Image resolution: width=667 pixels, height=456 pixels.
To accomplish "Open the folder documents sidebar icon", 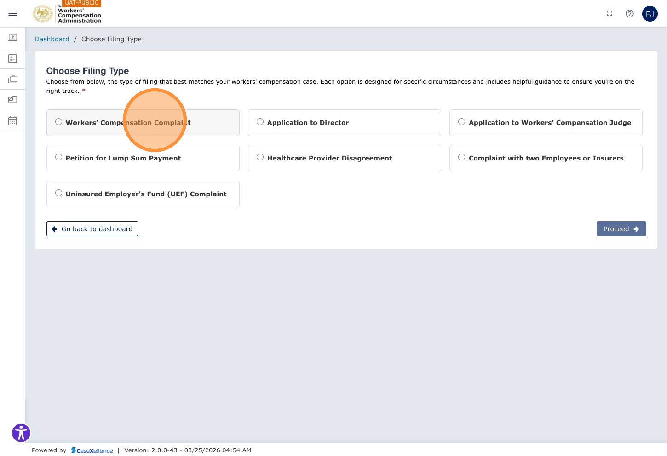I will (13, 99).
